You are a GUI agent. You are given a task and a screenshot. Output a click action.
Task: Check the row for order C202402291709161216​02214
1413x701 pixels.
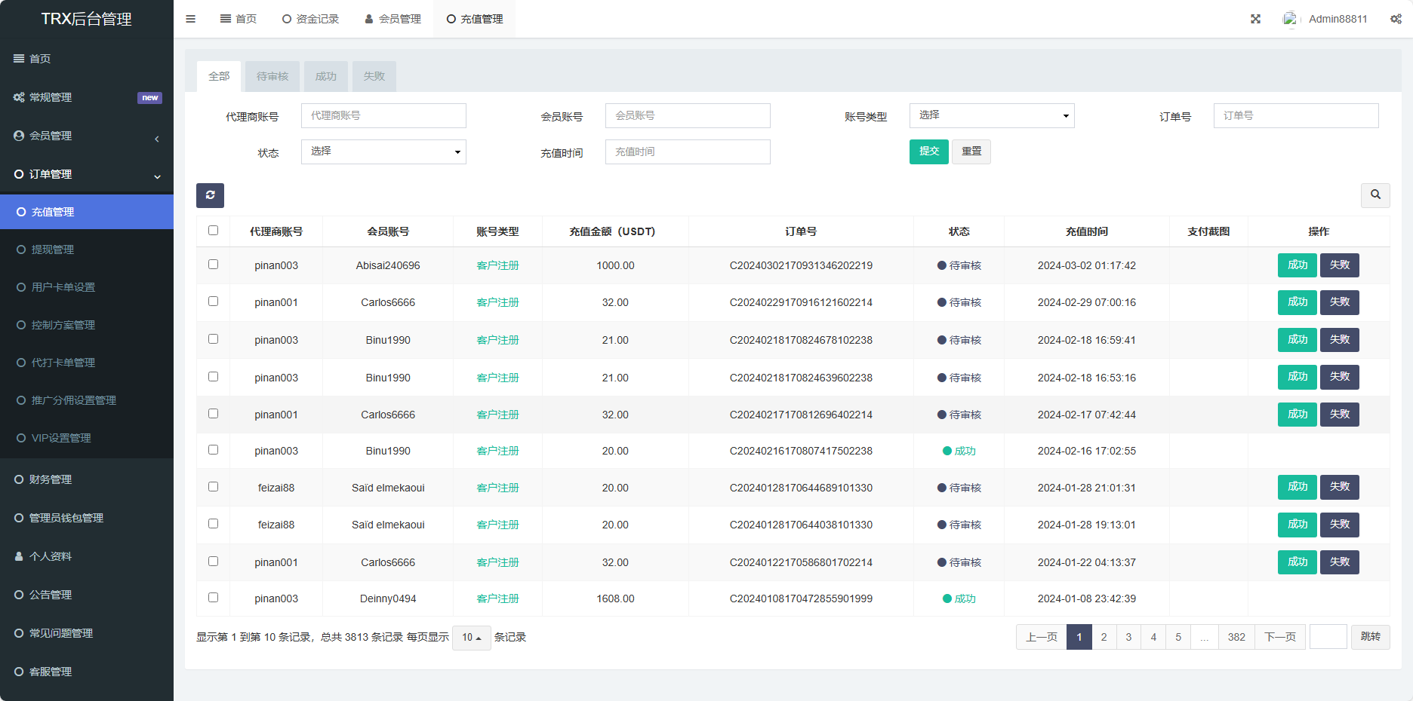tap(213, 302)
